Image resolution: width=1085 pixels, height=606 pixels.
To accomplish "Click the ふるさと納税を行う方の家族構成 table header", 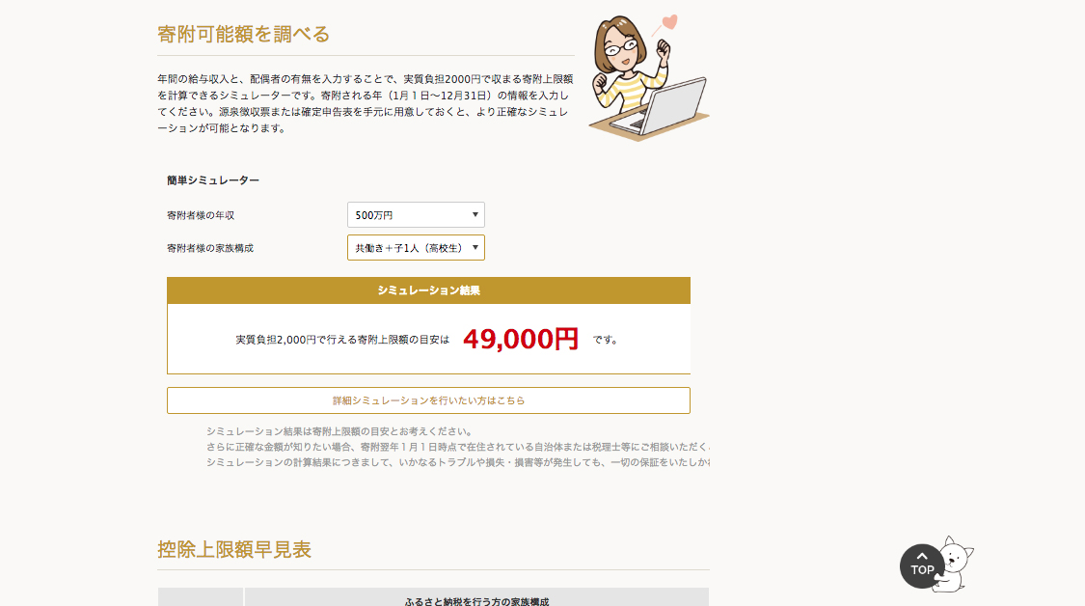I will [476, 600].
